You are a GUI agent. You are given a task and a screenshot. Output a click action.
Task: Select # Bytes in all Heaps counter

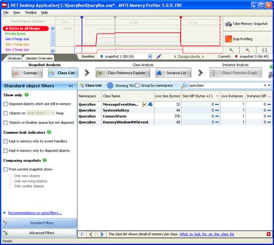click(x=26, y=28)
